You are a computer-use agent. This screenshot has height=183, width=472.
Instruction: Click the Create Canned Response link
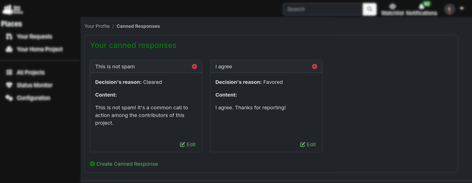coord(124,164)
